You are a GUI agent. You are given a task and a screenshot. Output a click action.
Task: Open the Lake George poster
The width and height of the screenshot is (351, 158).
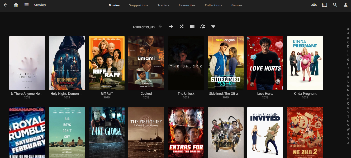107,132
